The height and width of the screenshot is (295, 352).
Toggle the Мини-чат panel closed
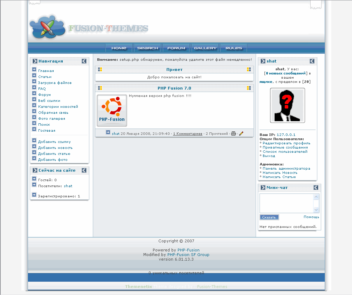point(316,188)
